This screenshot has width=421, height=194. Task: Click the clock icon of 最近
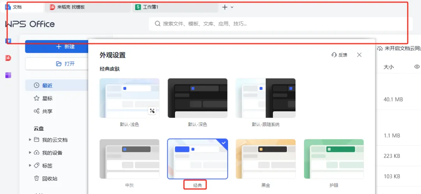coord(37,86)
